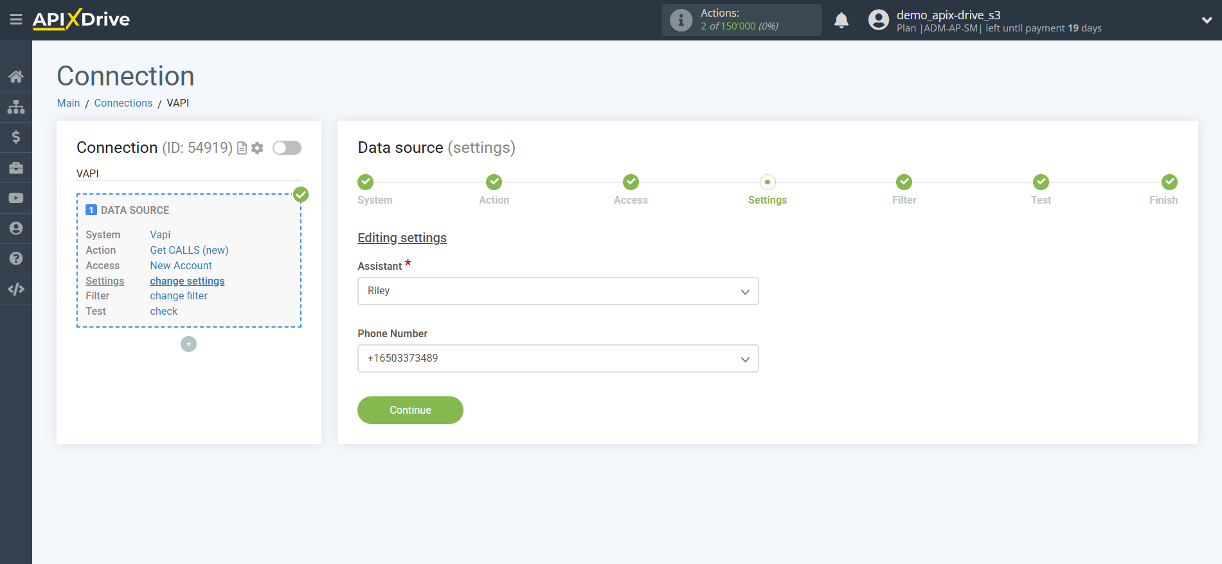
Task: Click the Actions counter panel
Action: click(741, 20)
